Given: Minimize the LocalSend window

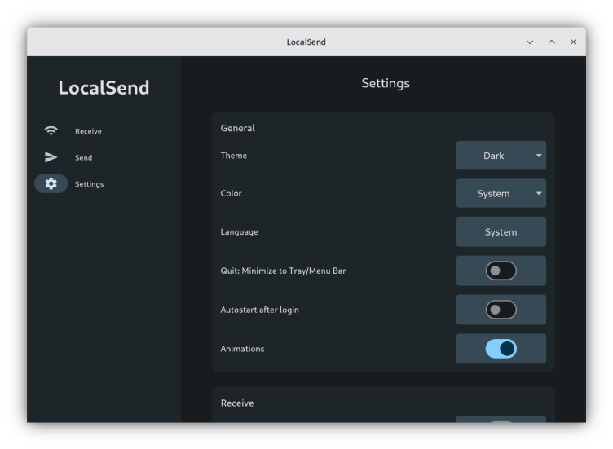Looking at the screenshot, I should (530, 42).
